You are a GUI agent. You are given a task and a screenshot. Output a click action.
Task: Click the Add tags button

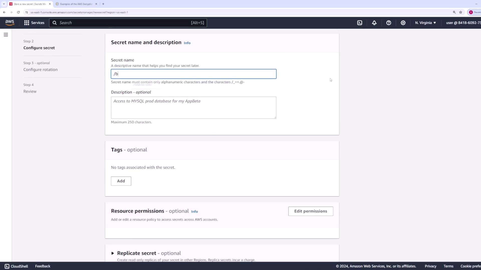click(121, 181)
